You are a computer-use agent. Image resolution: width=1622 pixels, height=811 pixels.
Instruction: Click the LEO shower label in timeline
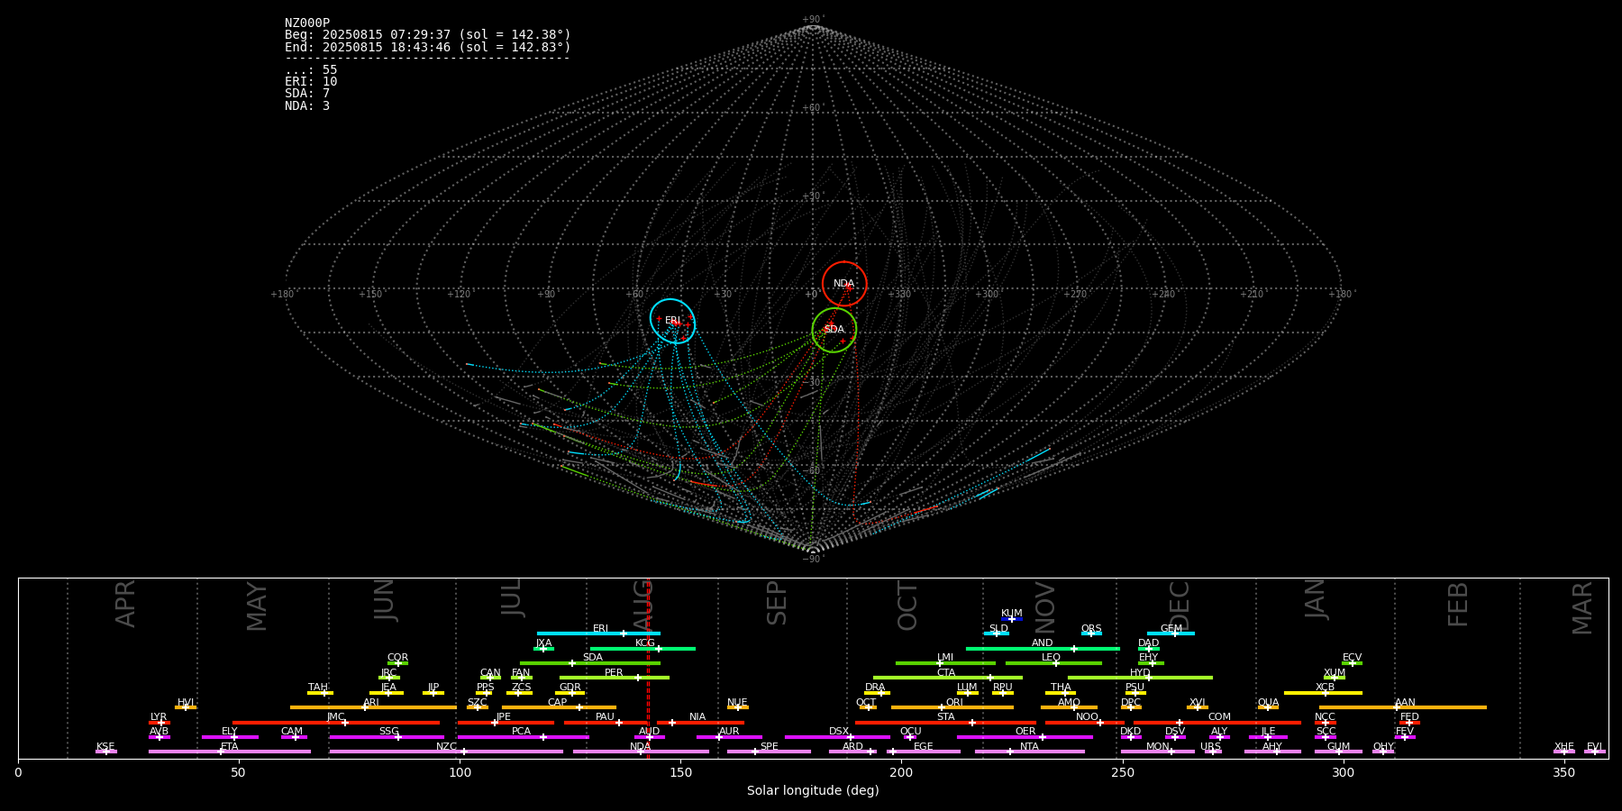point(1052,657)
